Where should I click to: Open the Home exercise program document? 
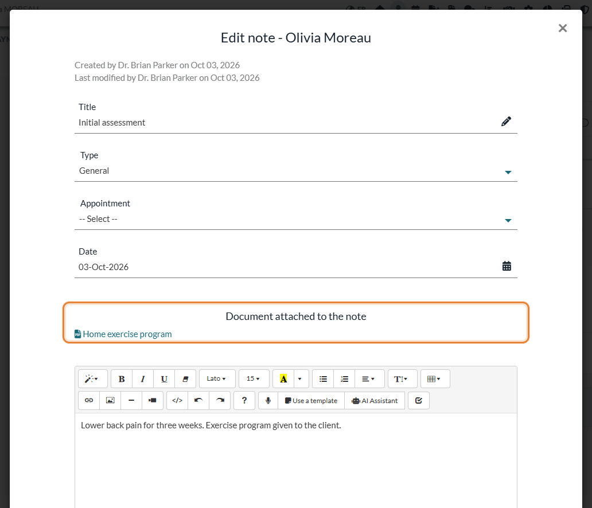pos(127,334)
